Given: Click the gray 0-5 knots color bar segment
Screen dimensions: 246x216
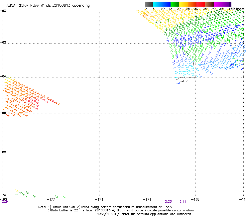Looking at the screenshot, I should tap(149, 4).
